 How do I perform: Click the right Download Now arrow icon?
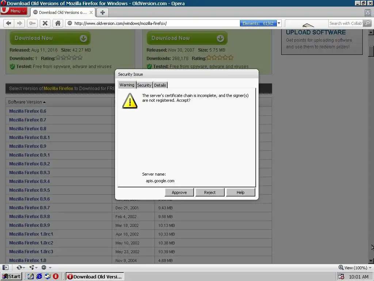click(x=220, y=38)
